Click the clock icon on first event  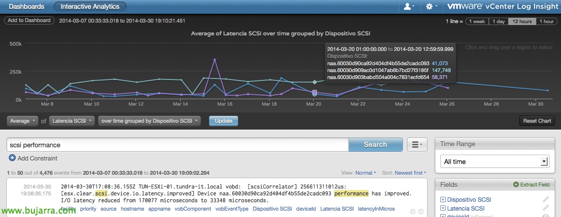coord(412,212)
